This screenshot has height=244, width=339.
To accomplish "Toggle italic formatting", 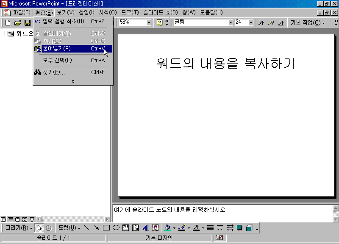I will point(271,23).
